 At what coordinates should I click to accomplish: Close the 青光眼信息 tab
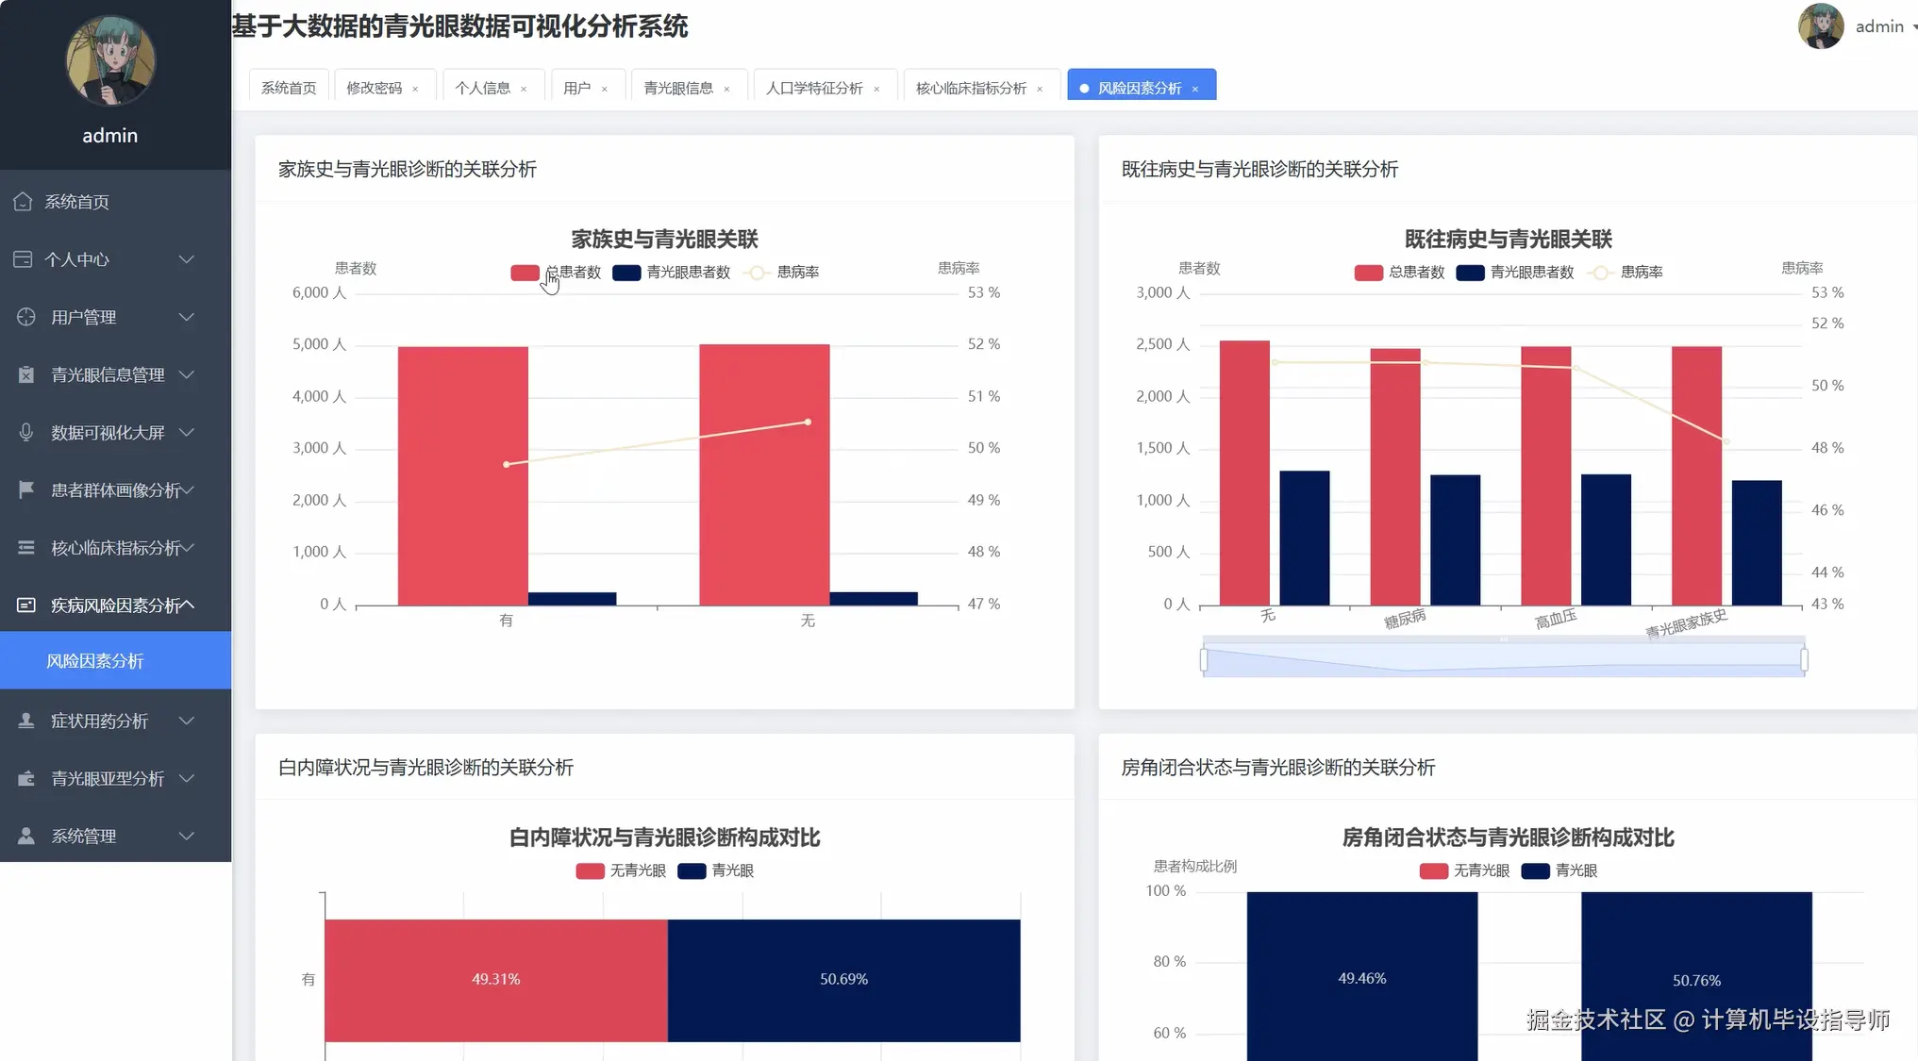point(726,89)
